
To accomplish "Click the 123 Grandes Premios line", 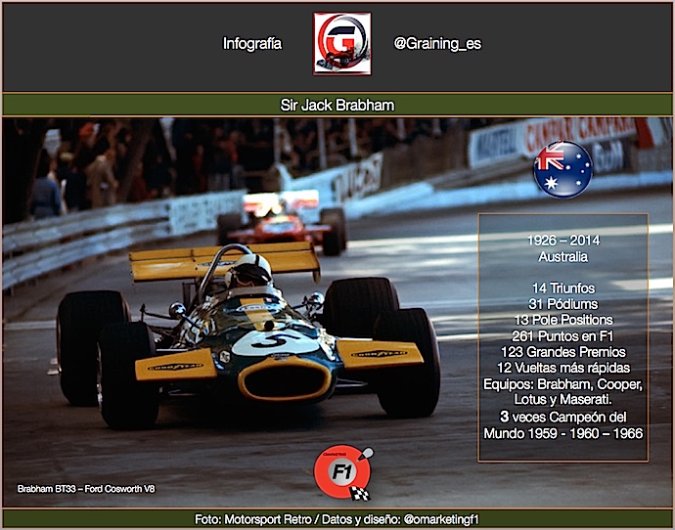I will pyautogui.click(x=562, y=349).
